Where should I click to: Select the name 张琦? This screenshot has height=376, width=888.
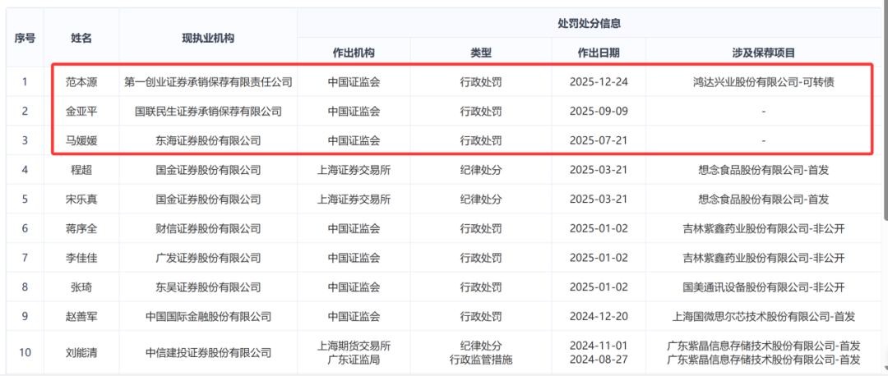tap(81, 287)
